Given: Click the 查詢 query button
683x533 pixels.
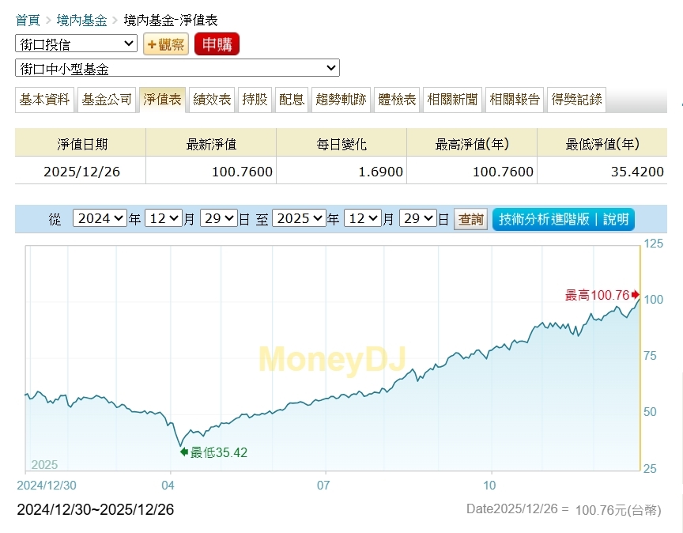Looking at the screenshot, I should point(470,219).
